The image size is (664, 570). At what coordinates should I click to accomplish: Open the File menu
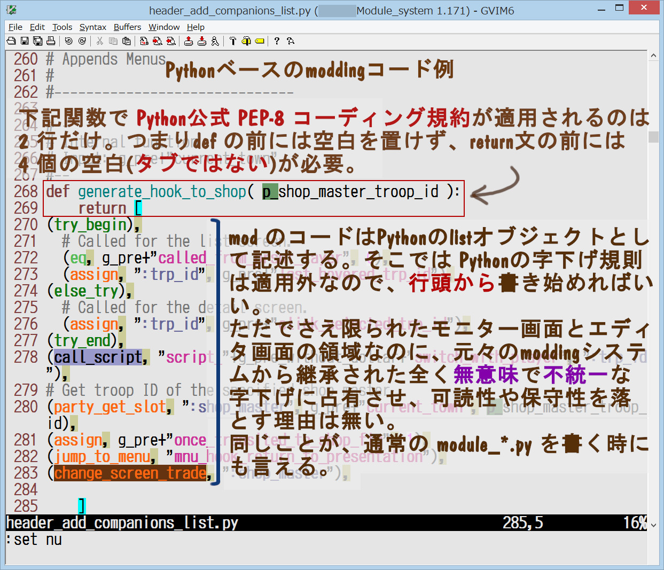[x=15, y=27]
